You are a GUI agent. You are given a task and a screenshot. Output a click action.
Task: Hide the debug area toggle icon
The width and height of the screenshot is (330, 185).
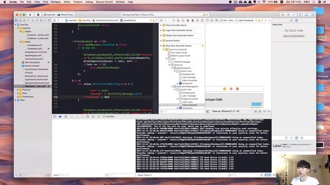[55, 117]
